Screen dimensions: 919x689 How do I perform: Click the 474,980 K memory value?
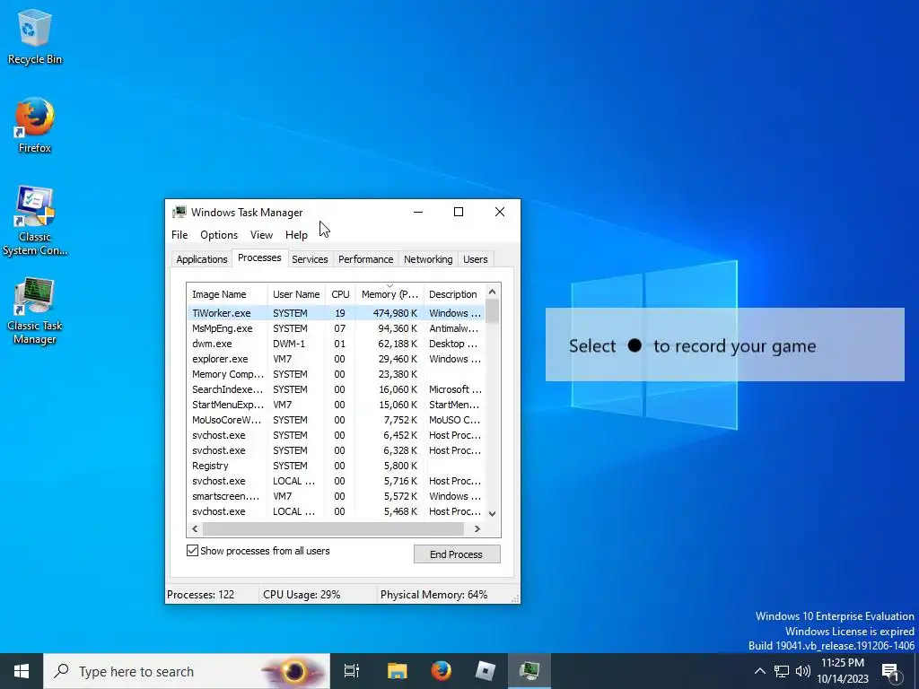tap(395, 313)
